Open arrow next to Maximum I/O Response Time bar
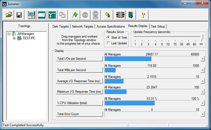This screenshot has height=130, width=211. (203, 92)
